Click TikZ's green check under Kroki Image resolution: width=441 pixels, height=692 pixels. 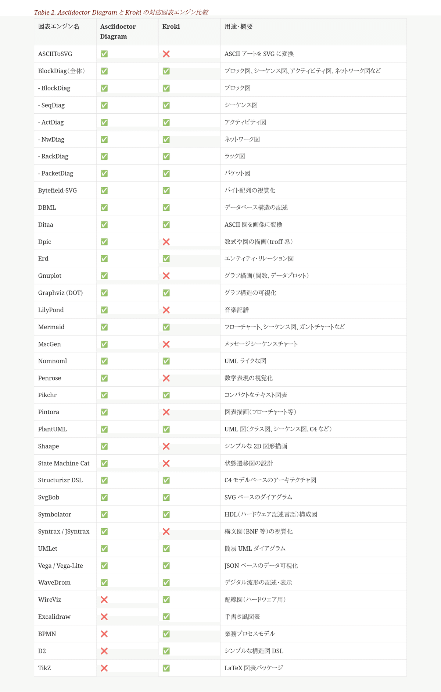click(x=166, y=668)
